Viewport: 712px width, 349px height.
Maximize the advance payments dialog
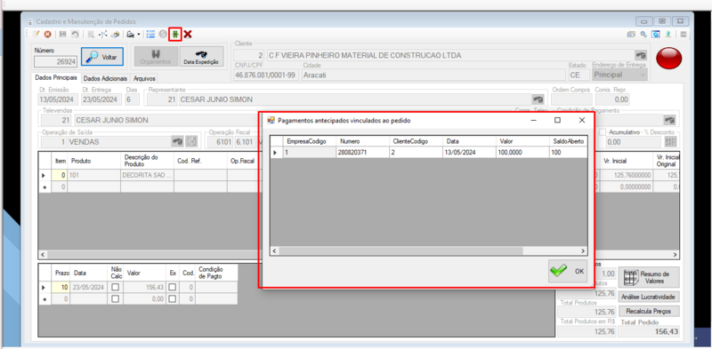[558, 120]
